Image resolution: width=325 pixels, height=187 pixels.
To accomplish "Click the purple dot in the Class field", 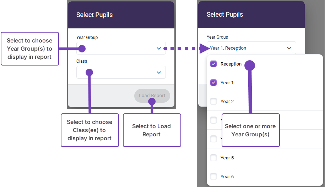I will click(x=89, y=72).
